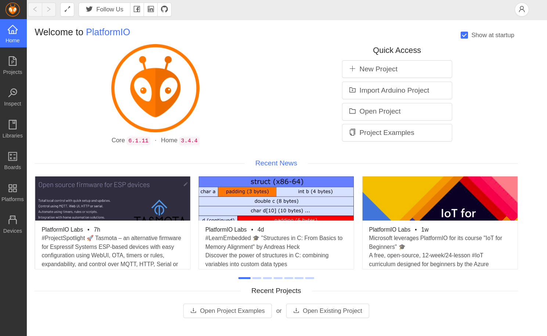Viewport: 547px width, 336px height.
Task: Click the Project Examples quick access button
Action: click(397, 133)
